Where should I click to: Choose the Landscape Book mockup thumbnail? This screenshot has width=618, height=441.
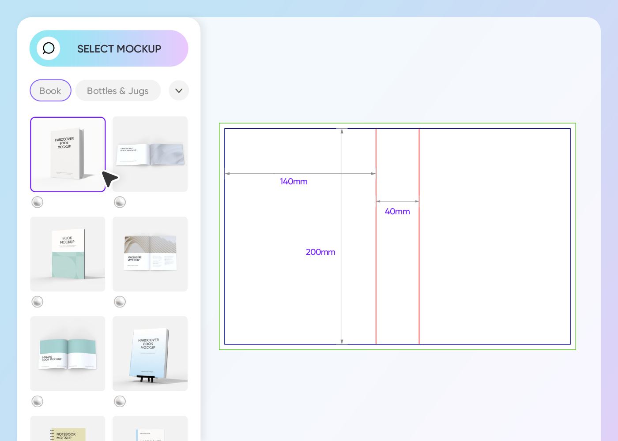click(x=150, y=154)
